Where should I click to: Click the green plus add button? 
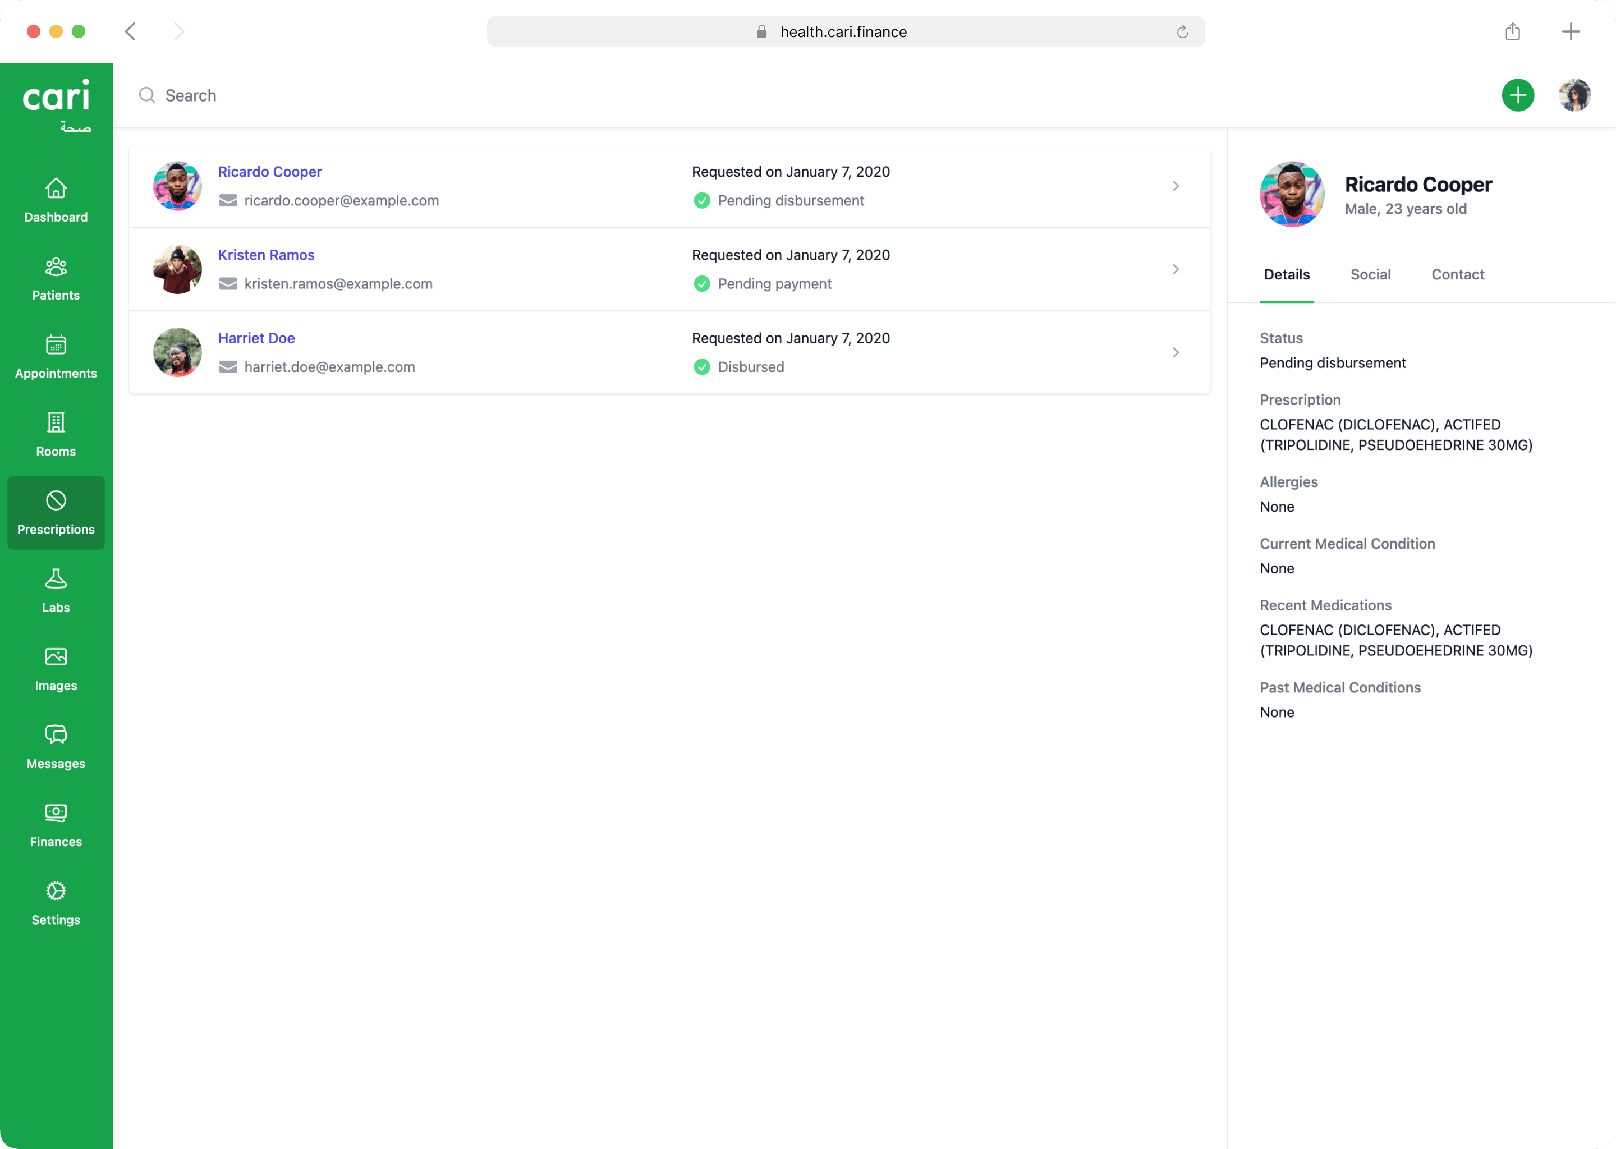point(1518,95)
